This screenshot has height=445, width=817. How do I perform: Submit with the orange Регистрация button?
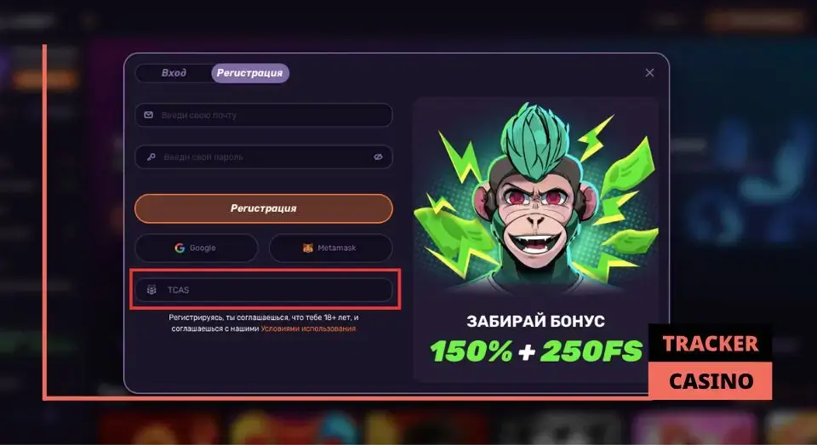click(x=264, y=208)
